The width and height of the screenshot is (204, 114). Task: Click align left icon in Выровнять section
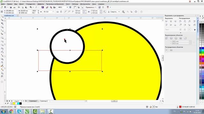(x=166, y=21)
